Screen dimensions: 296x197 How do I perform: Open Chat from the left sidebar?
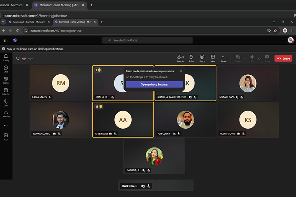6,69
